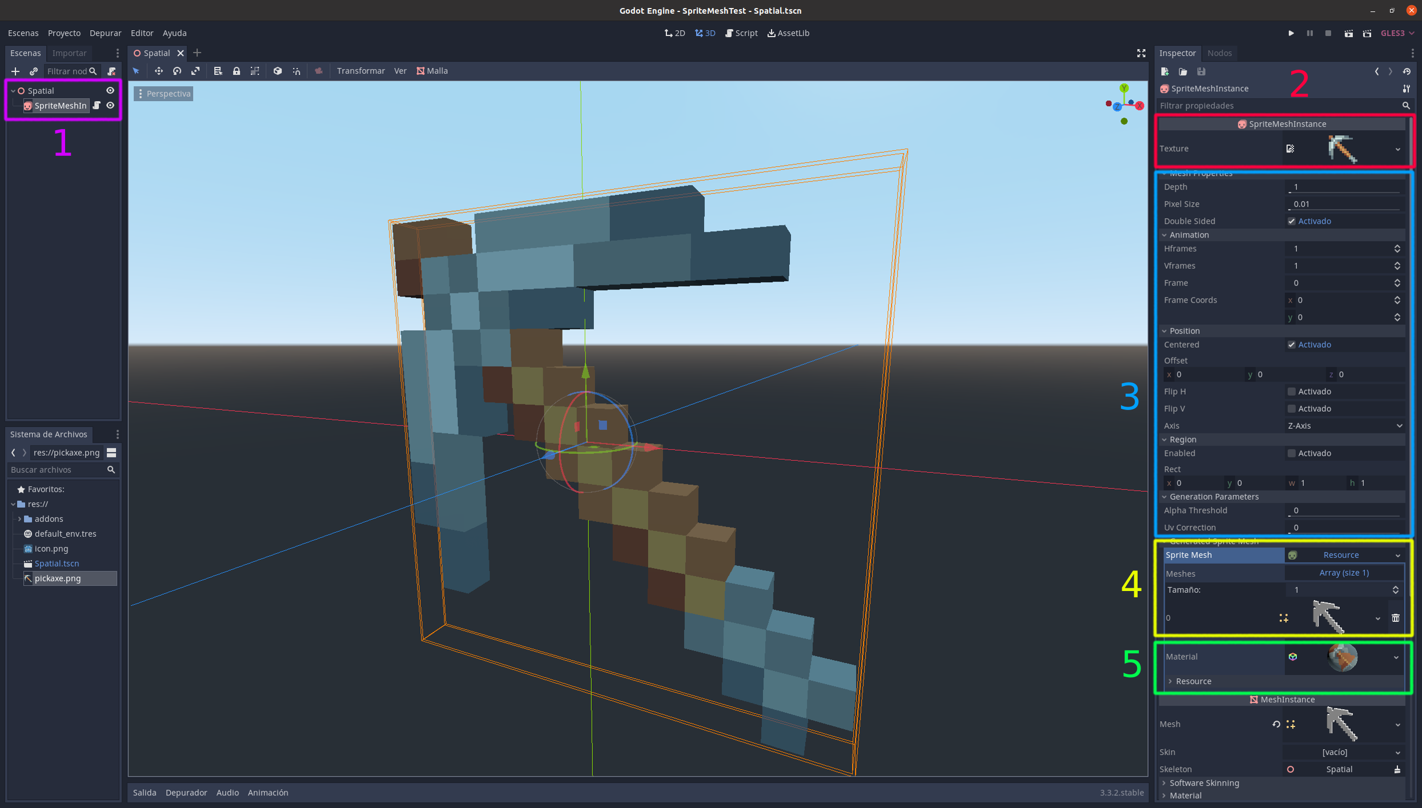Open the Axis Z-Axis dropdown
The height and width of the screenshot is (808, 1422).
coord(1344,425)
